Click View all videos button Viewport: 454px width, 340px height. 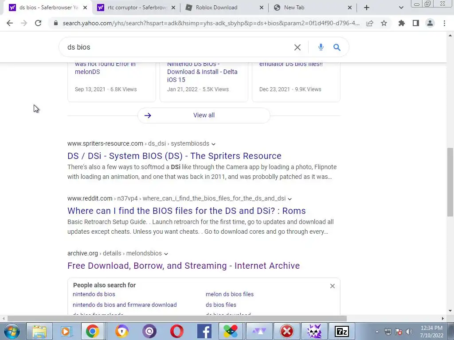click(x=204, y=116)
